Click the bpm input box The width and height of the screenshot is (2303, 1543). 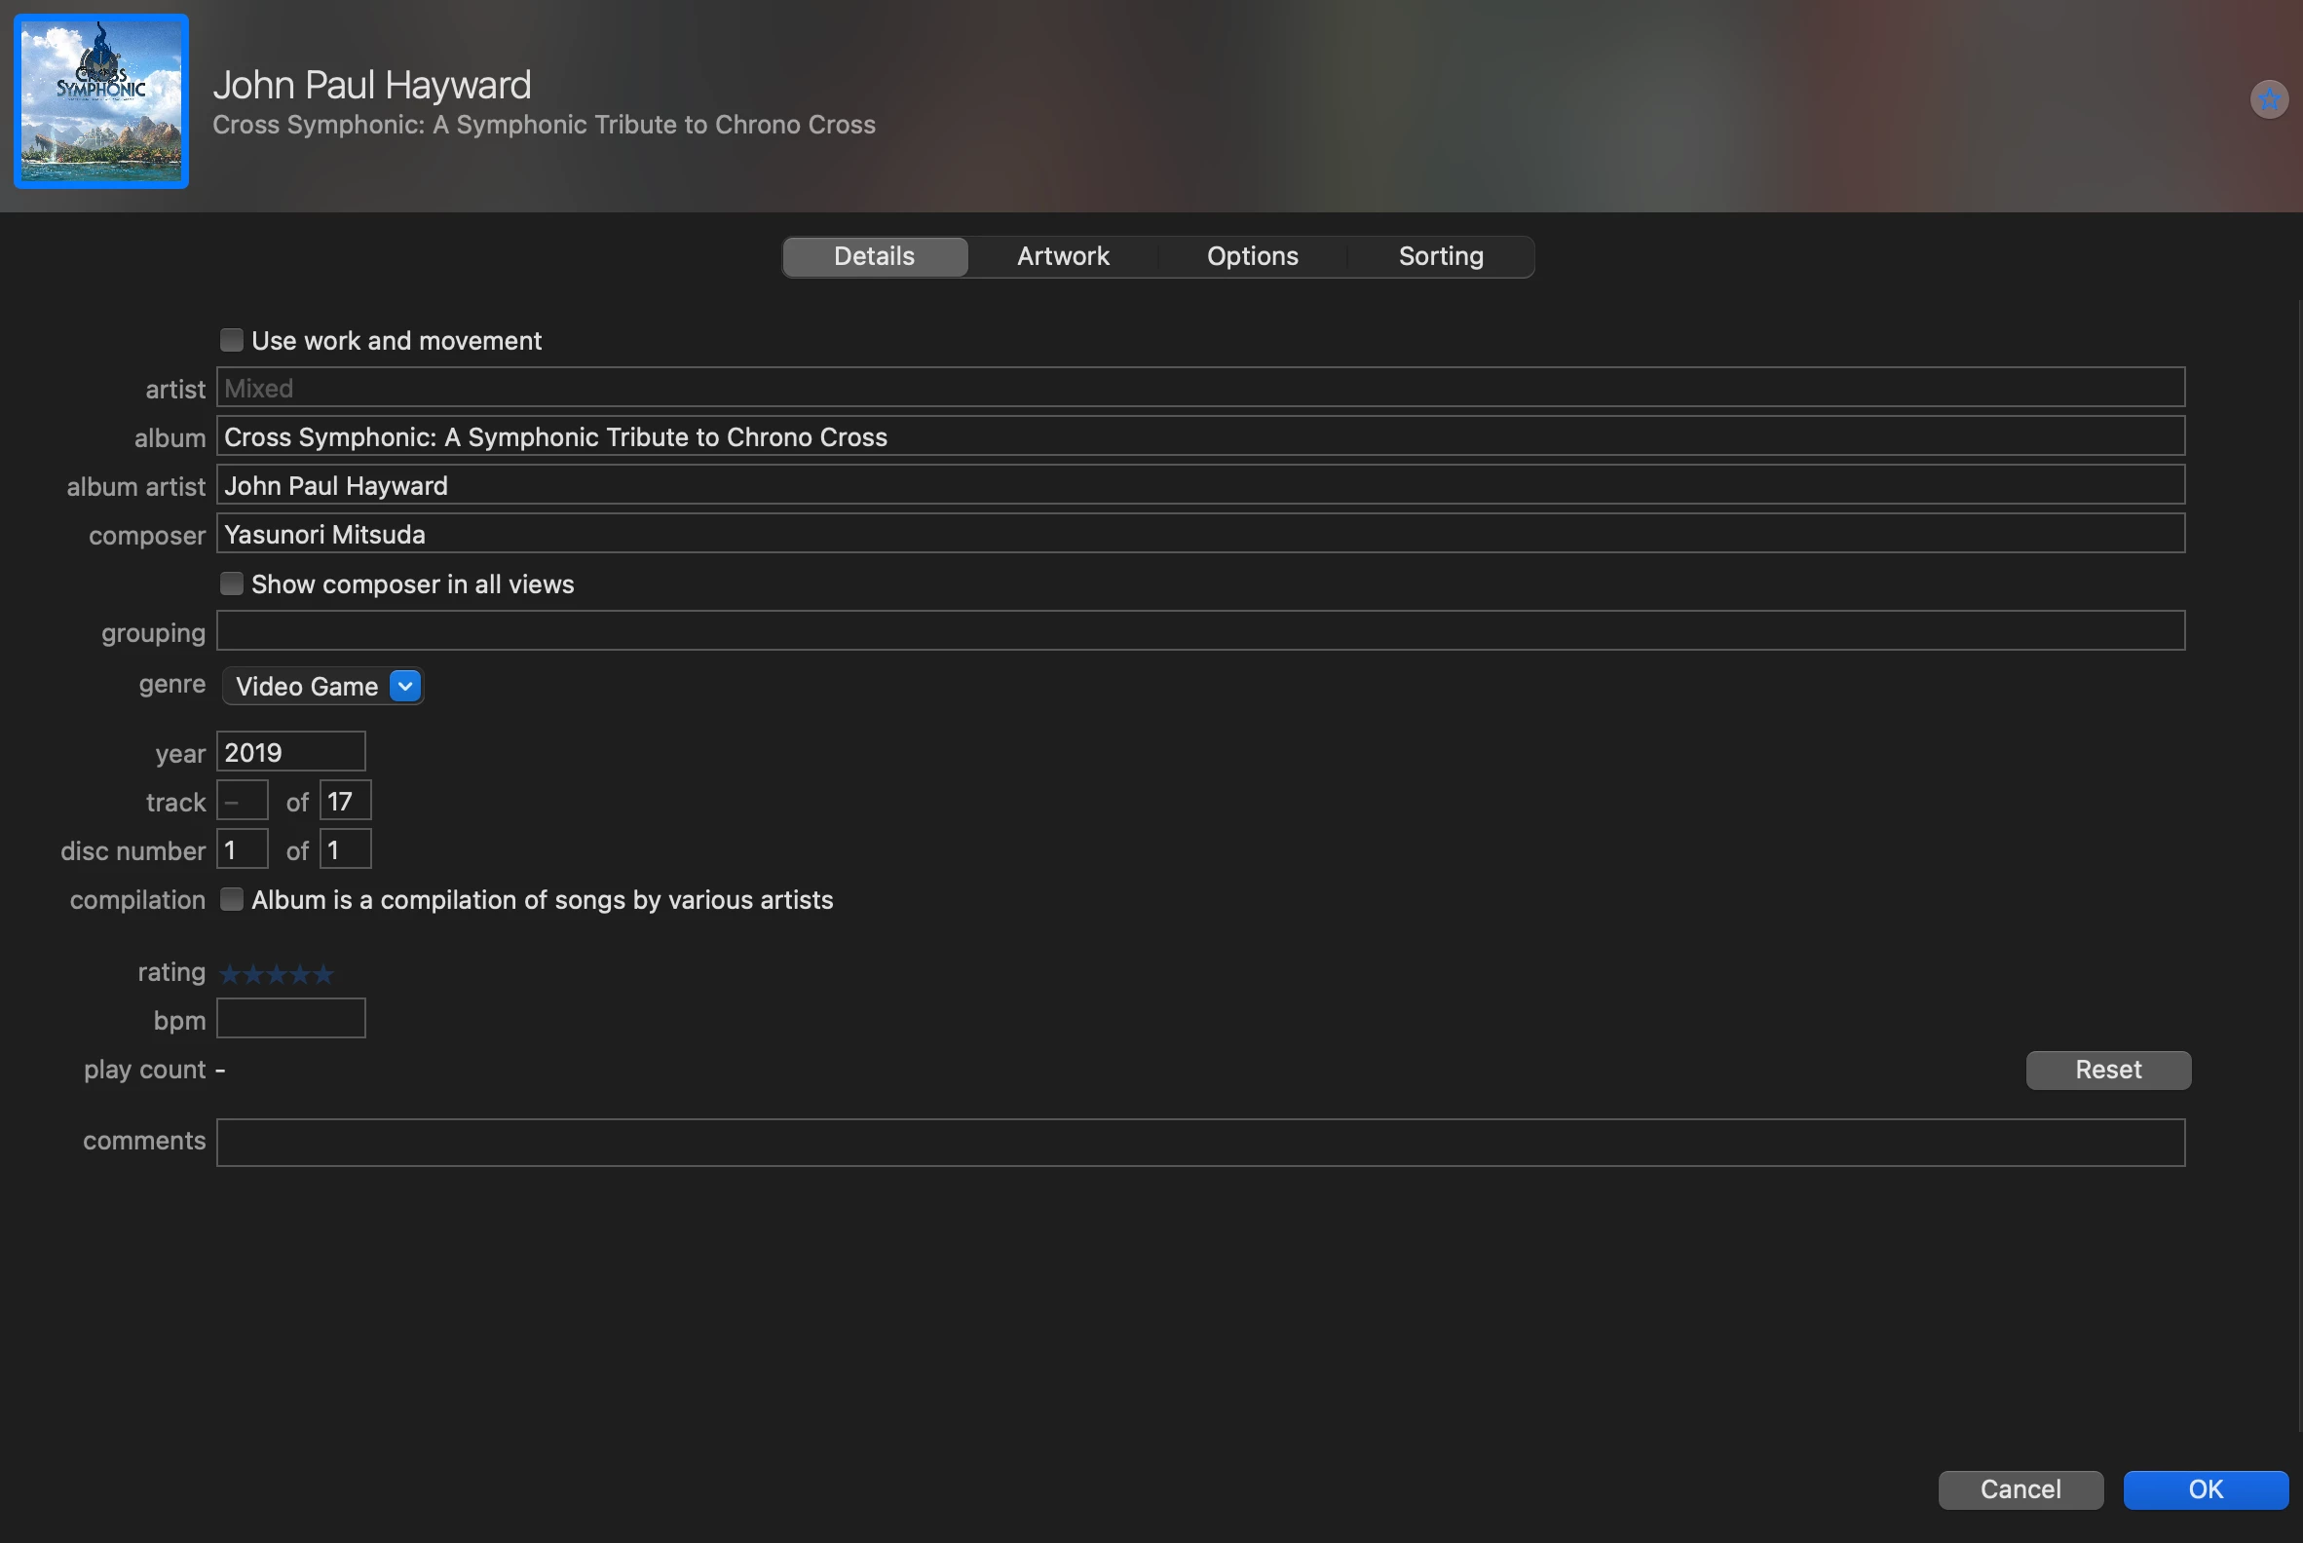coord(290,1019)
